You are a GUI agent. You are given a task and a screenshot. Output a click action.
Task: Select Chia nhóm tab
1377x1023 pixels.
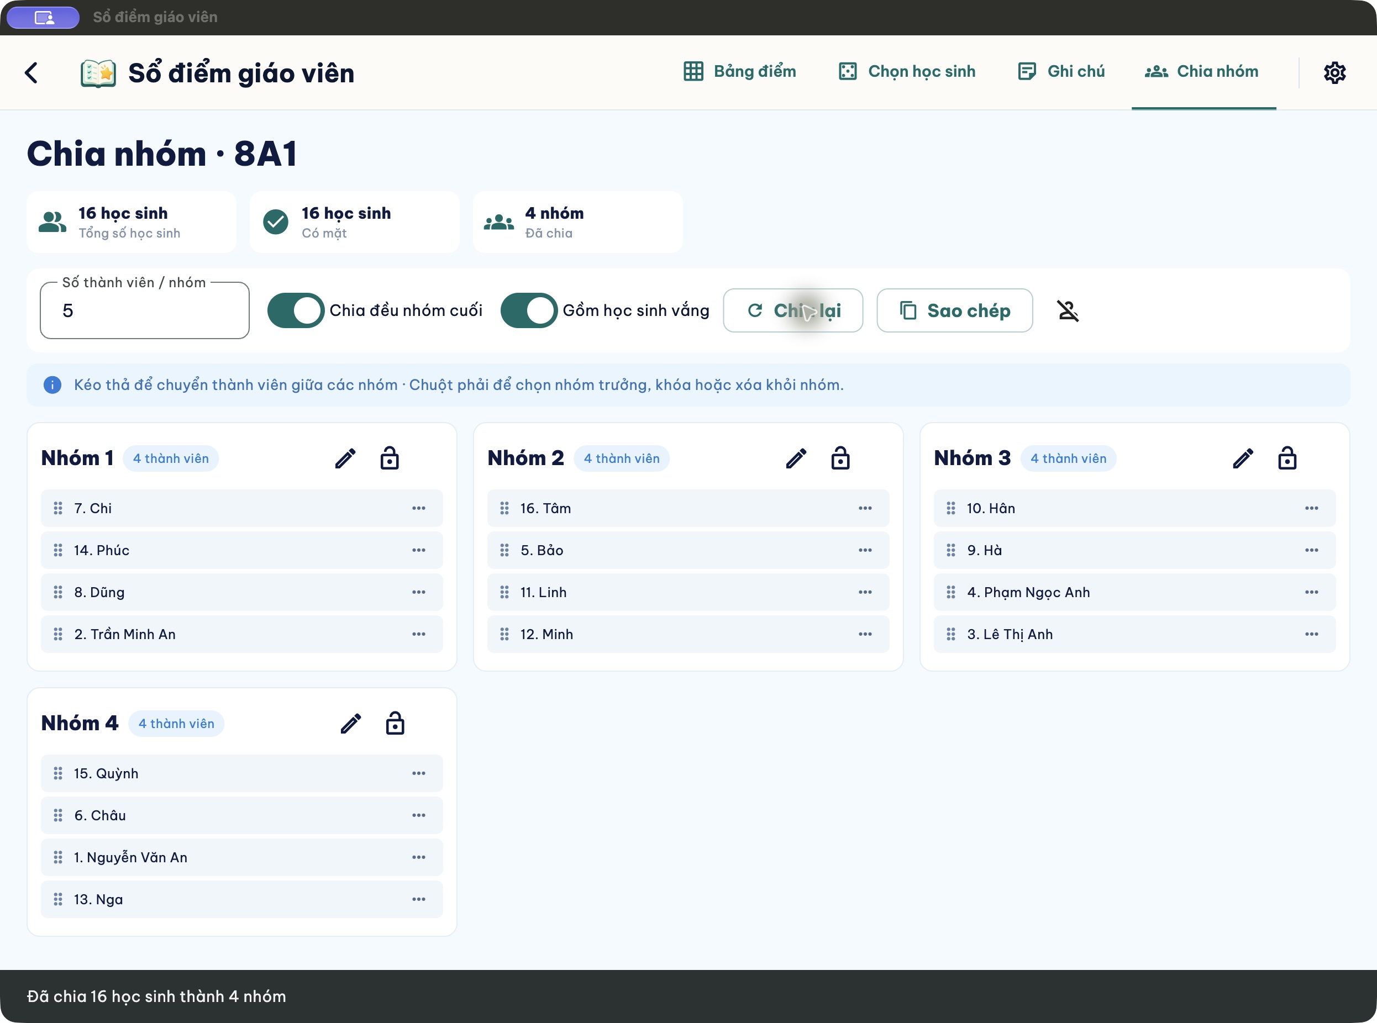(1203, 72)
